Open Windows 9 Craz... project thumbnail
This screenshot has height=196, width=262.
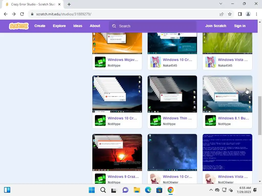(117, 153)
